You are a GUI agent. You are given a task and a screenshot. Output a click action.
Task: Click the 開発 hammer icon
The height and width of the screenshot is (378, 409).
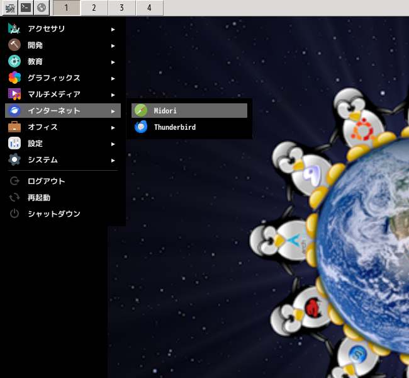[14, 45]
